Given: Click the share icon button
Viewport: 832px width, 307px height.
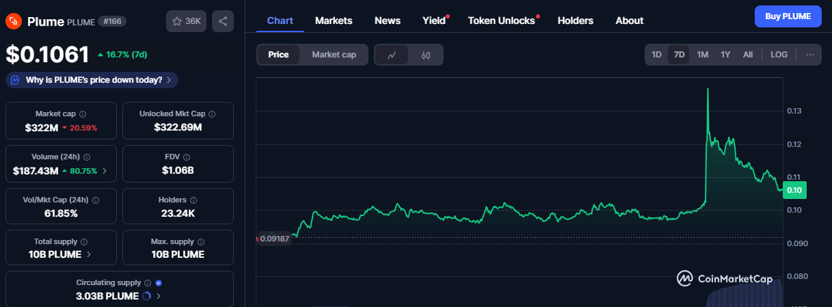Looking at the screenshot, I should point(223,21).
